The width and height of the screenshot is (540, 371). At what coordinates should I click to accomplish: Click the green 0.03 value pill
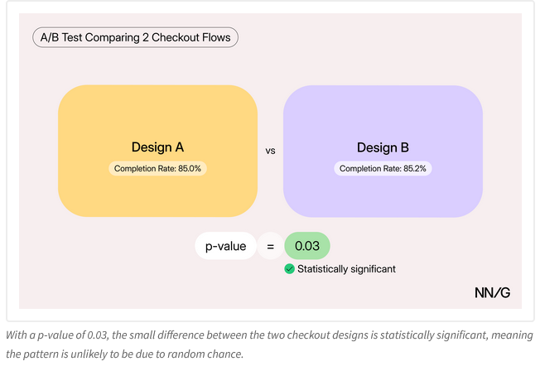click(x=306, y=246)
